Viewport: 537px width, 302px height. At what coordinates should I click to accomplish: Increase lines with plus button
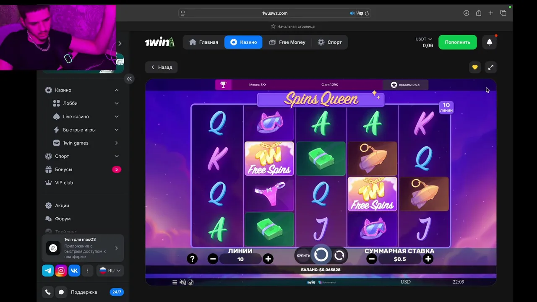click(268, 259)
